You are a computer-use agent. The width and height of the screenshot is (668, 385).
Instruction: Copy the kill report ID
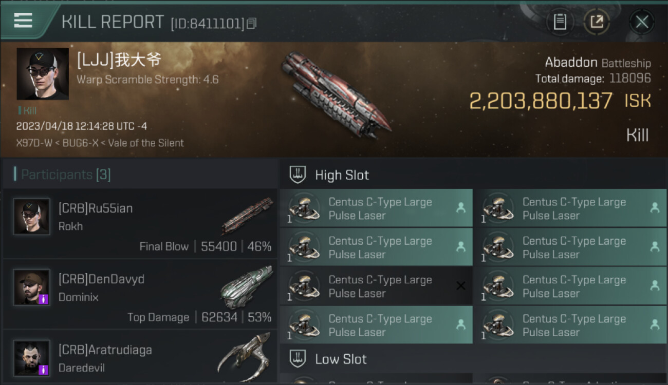click(251, 24)
